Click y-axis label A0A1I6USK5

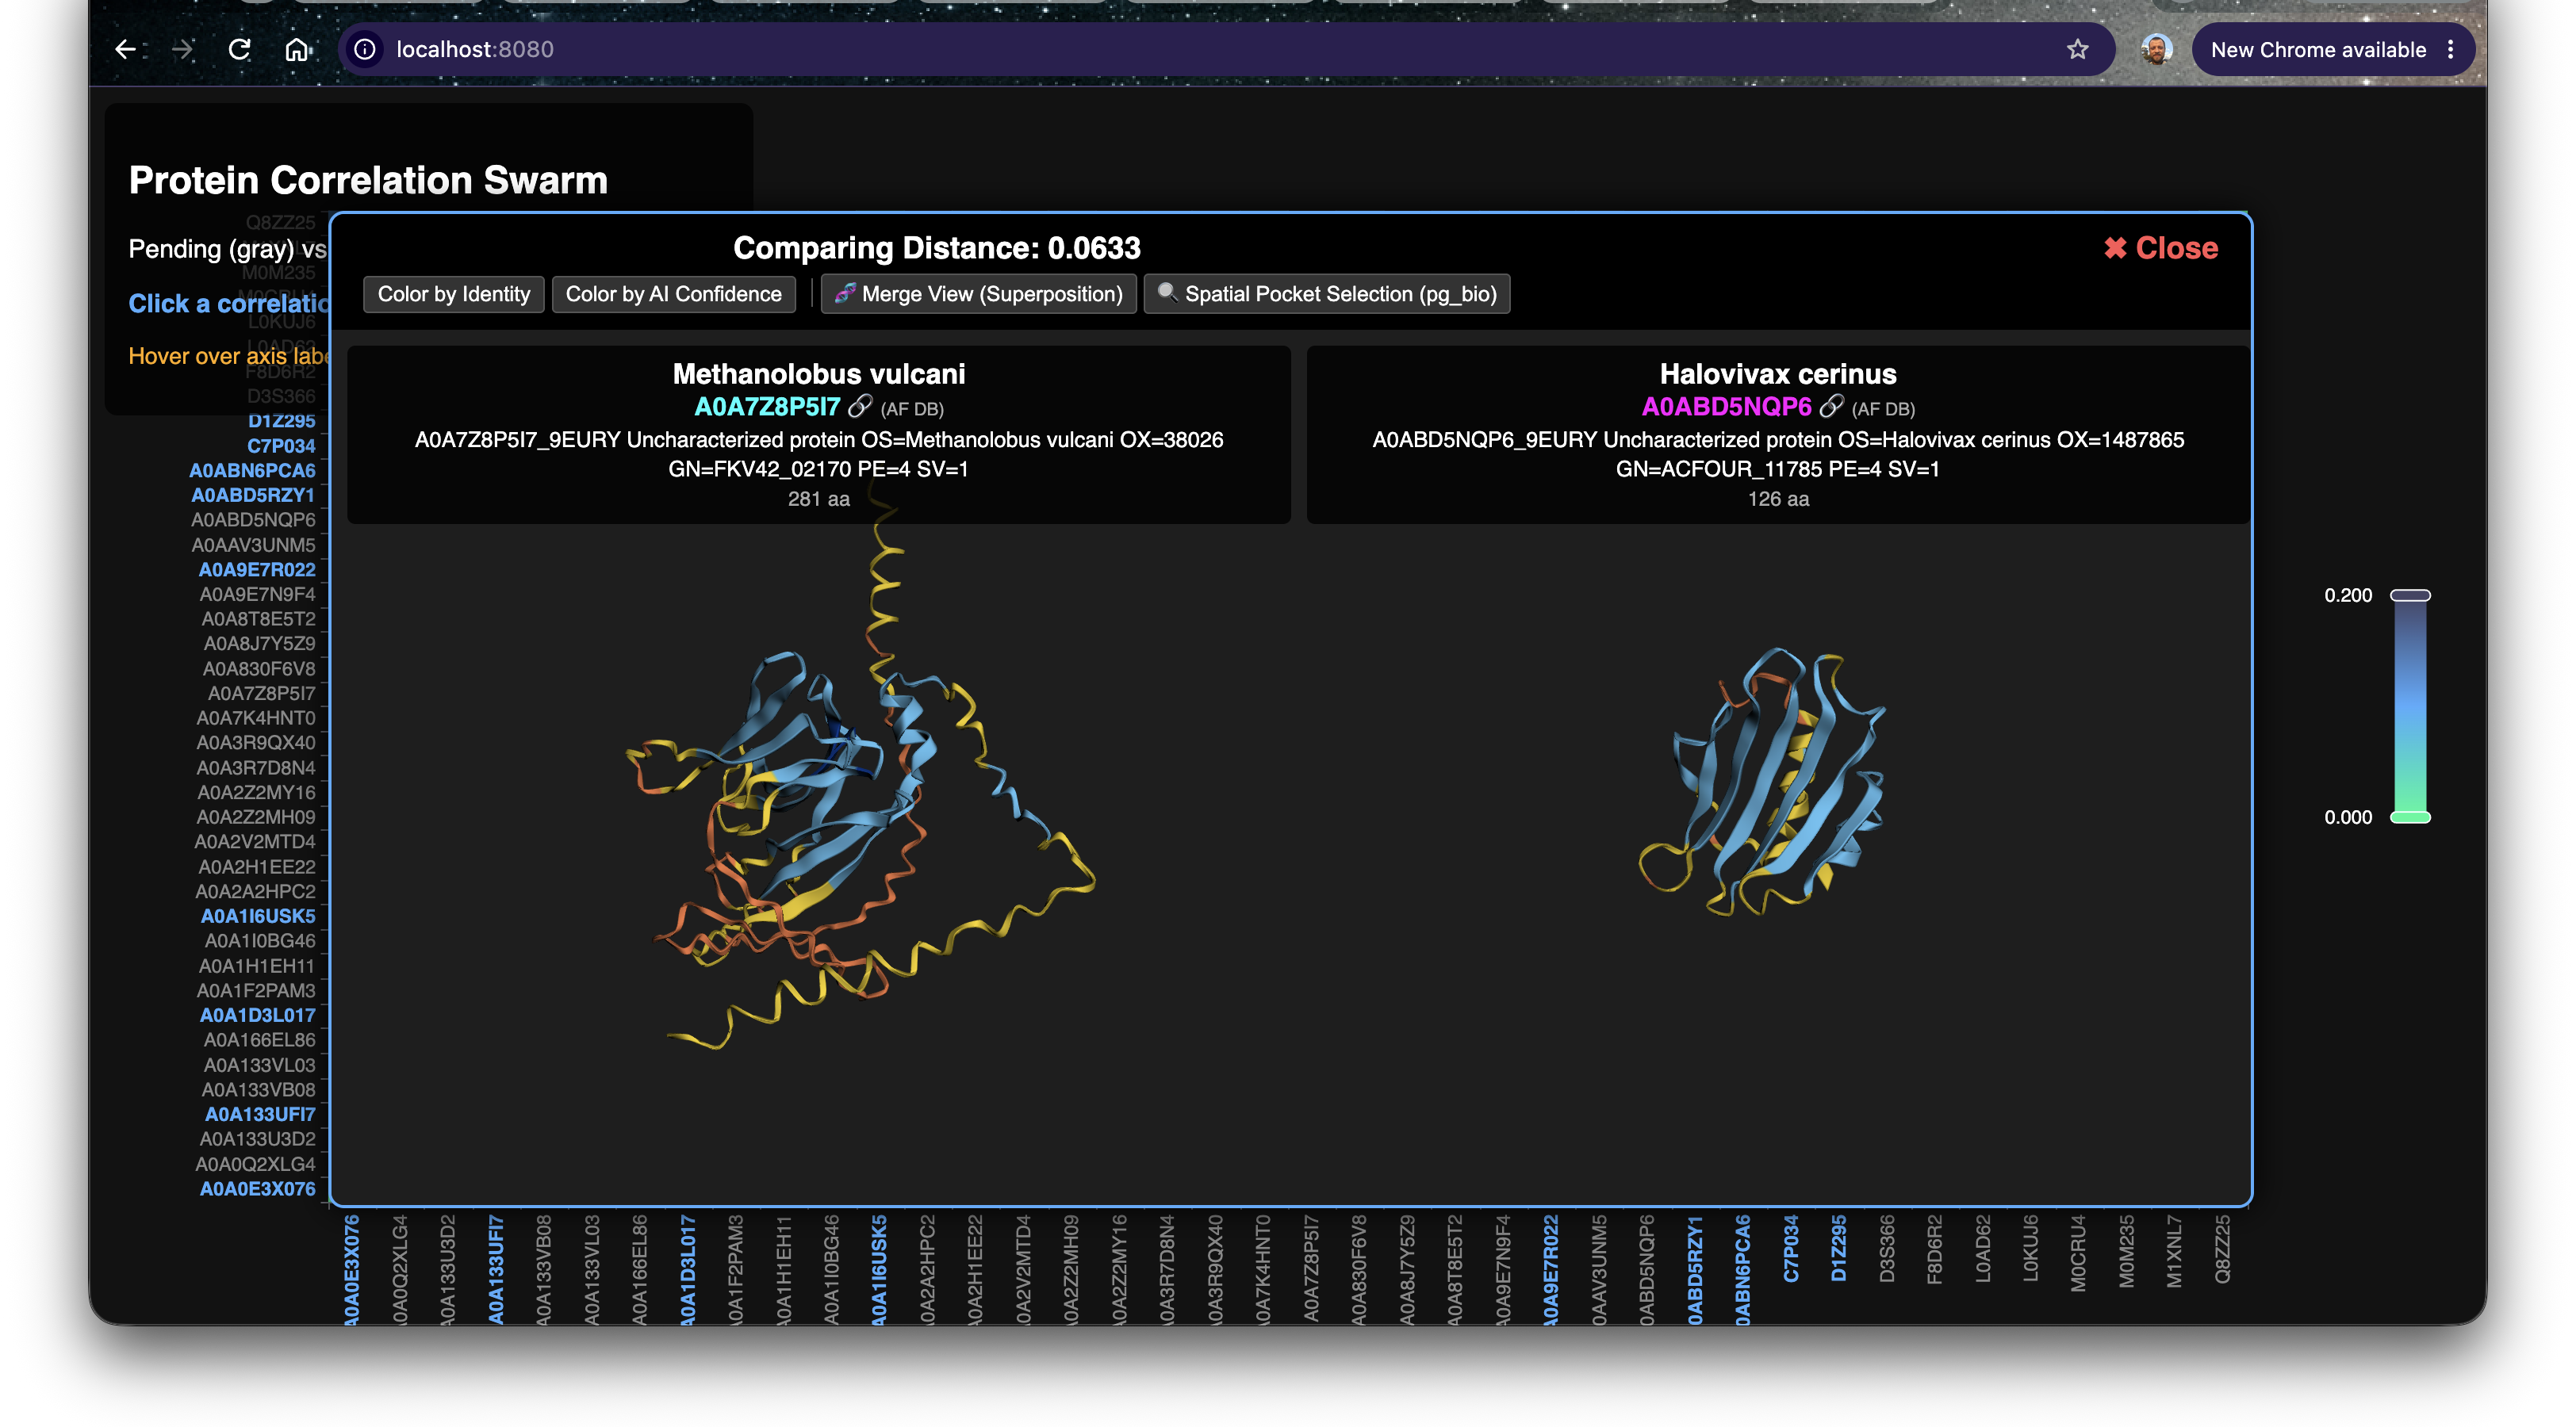point(258,916)
